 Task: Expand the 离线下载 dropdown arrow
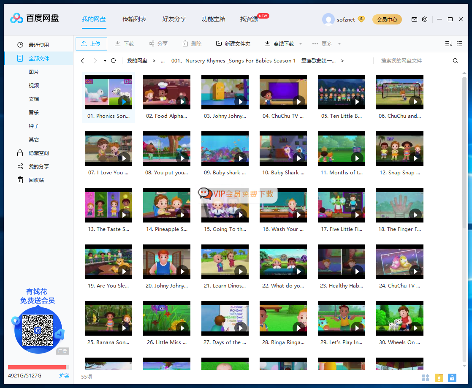coord(300,43)
